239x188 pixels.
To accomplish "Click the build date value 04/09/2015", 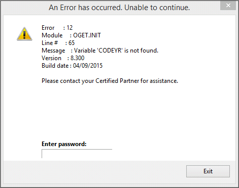I will (88, 66).
